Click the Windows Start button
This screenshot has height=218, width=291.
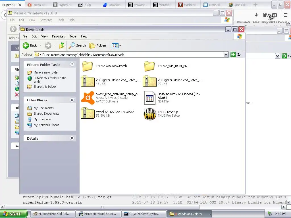tap(13, 214)
